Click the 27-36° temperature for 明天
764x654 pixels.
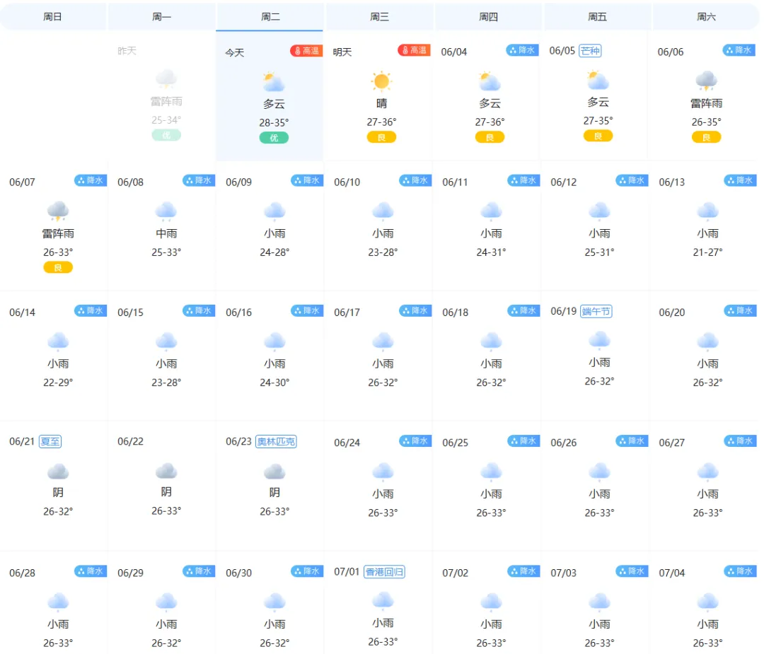pyautogui.click(x=381, y=122)
